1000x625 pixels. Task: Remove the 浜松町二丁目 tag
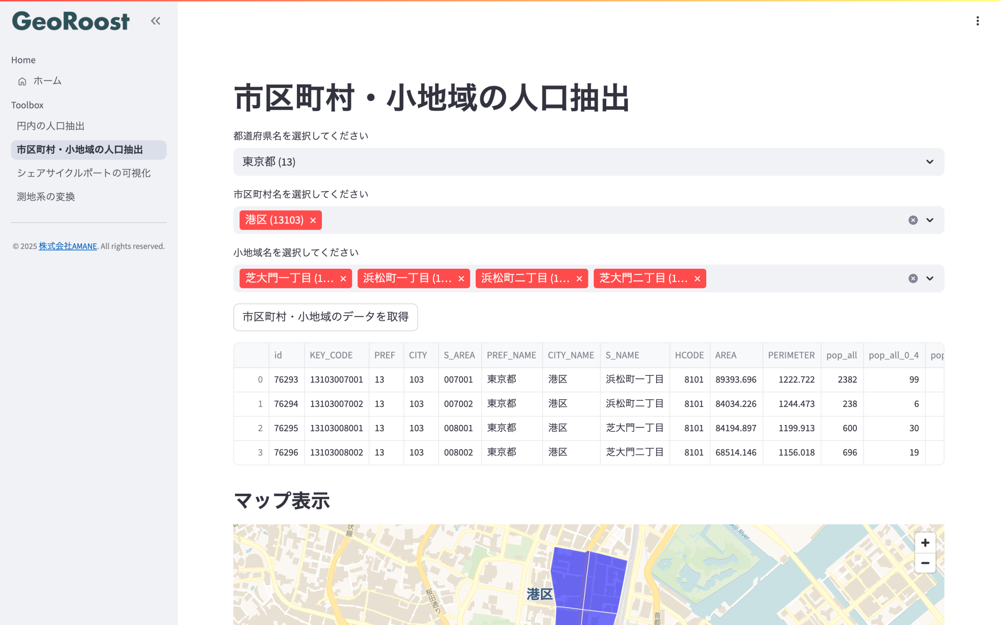[x=579, y=279]
